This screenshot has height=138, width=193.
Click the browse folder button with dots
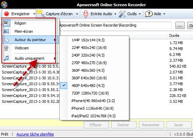[180, 26]
